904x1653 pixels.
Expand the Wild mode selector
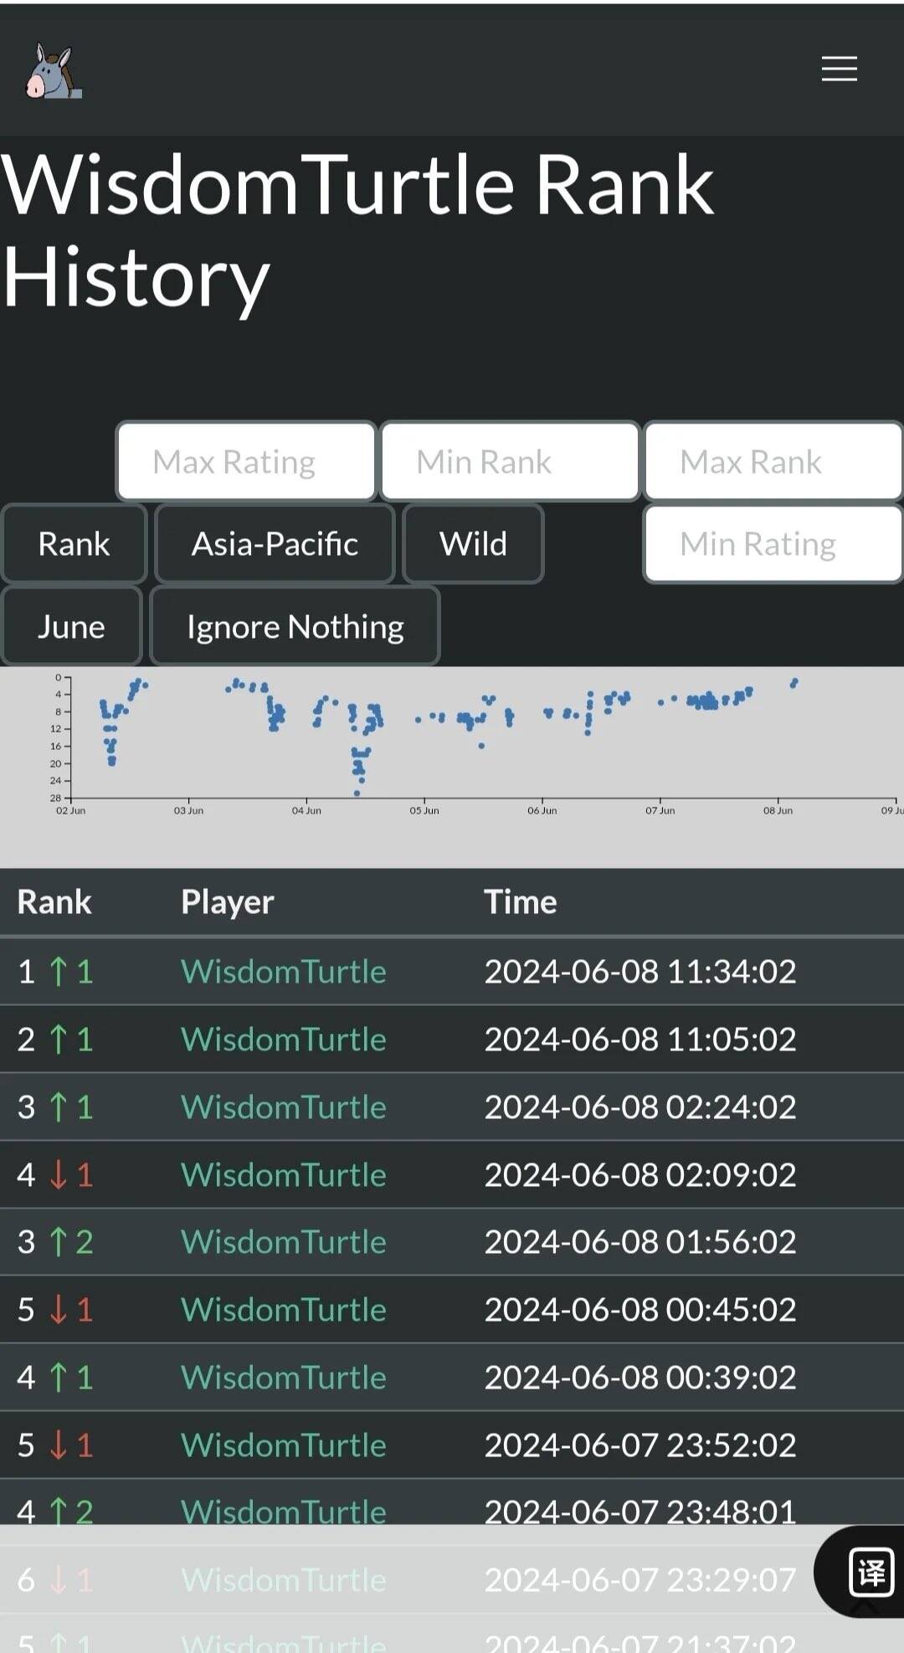(473, 544)
